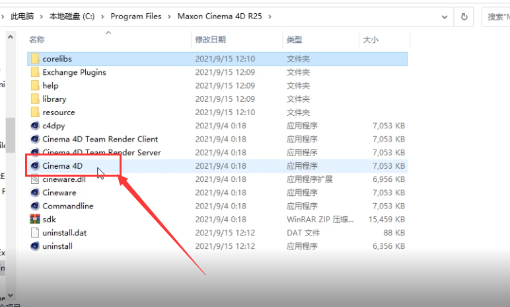The image size is (510, 307).
Task: Select the resource folder icon
Action: click(35, 112)
